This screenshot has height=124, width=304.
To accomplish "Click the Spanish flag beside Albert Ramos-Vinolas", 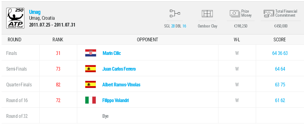I will [x=91, y=85].
